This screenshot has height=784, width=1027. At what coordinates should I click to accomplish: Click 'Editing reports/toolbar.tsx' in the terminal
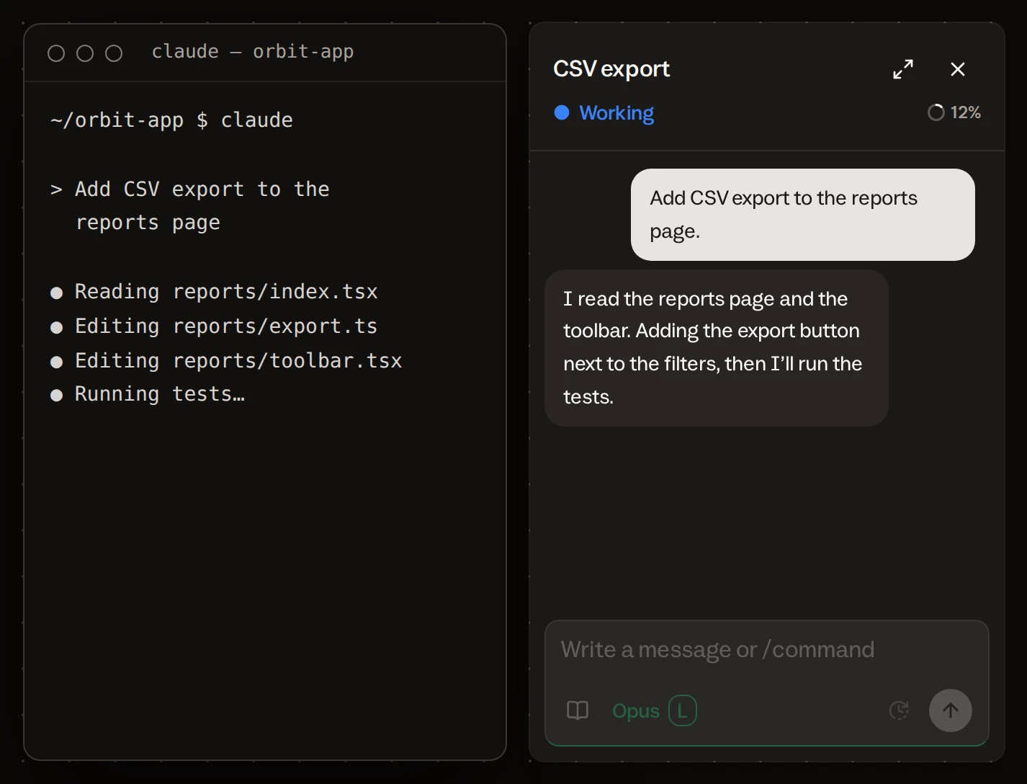238,361
